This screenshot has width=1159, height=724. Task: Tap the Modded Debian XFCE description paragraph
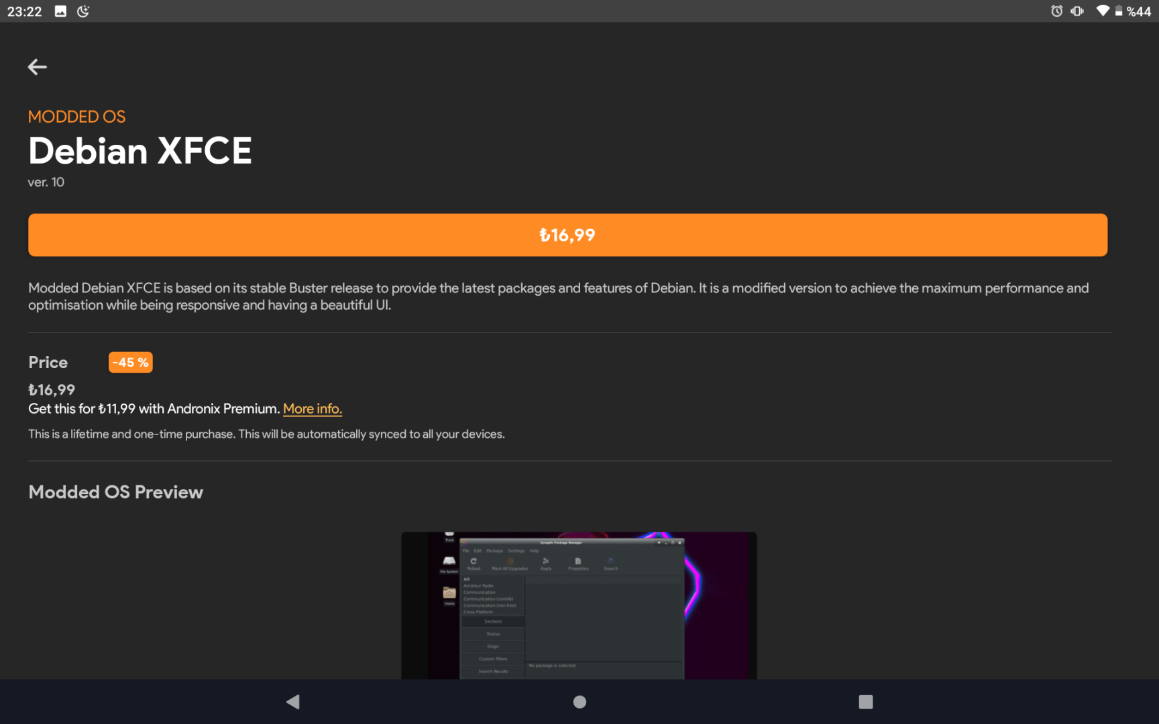point(559,296)
